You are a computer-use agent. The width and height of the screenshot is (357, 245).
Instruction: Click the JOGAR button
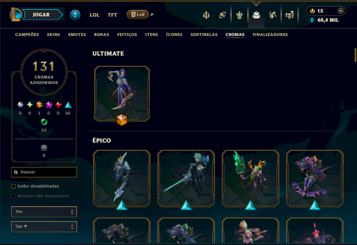click(41, 15)
